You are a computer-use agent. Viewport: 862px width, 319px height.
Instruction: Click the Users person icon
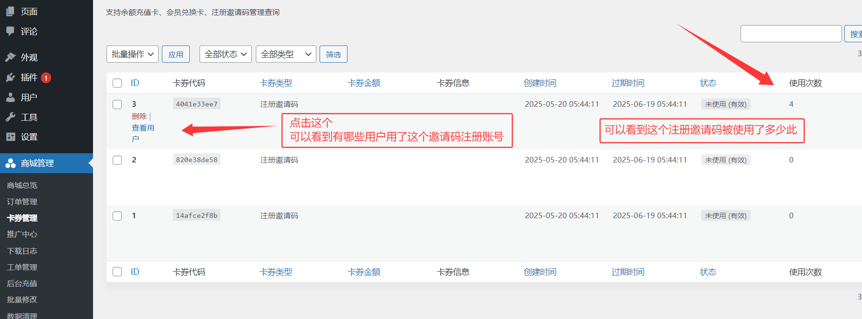(x=10, y=97)
